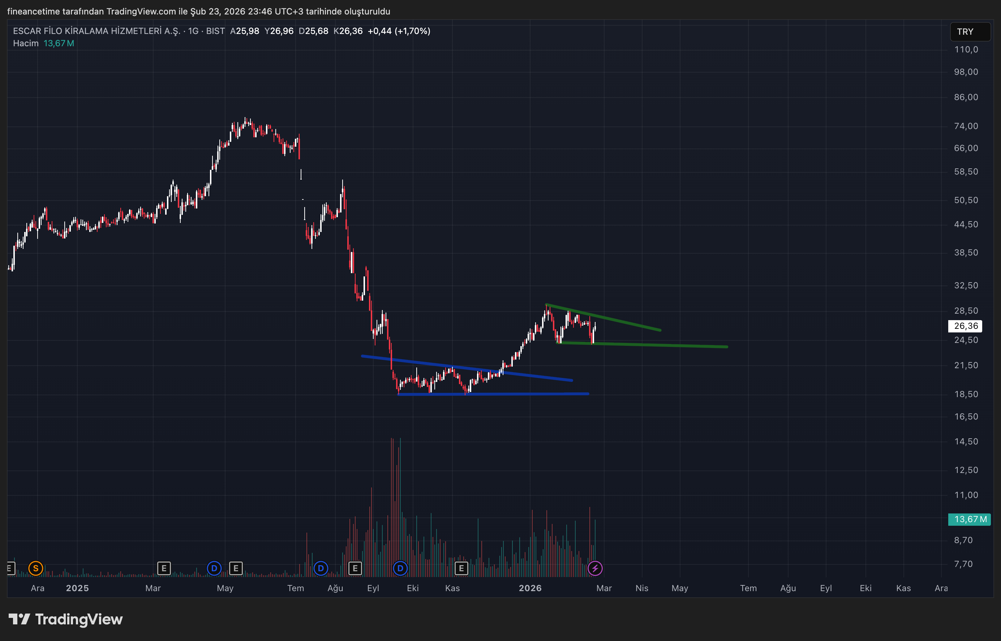The image size is (1001, 641).
Task: Click the 2025 label on time axis
Action: tap(77, 588)
